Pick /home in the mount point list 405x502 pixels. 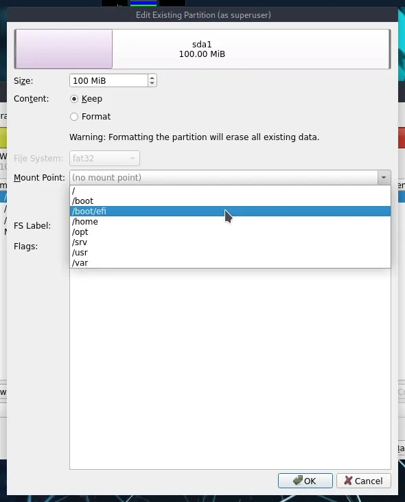[231, 222]
